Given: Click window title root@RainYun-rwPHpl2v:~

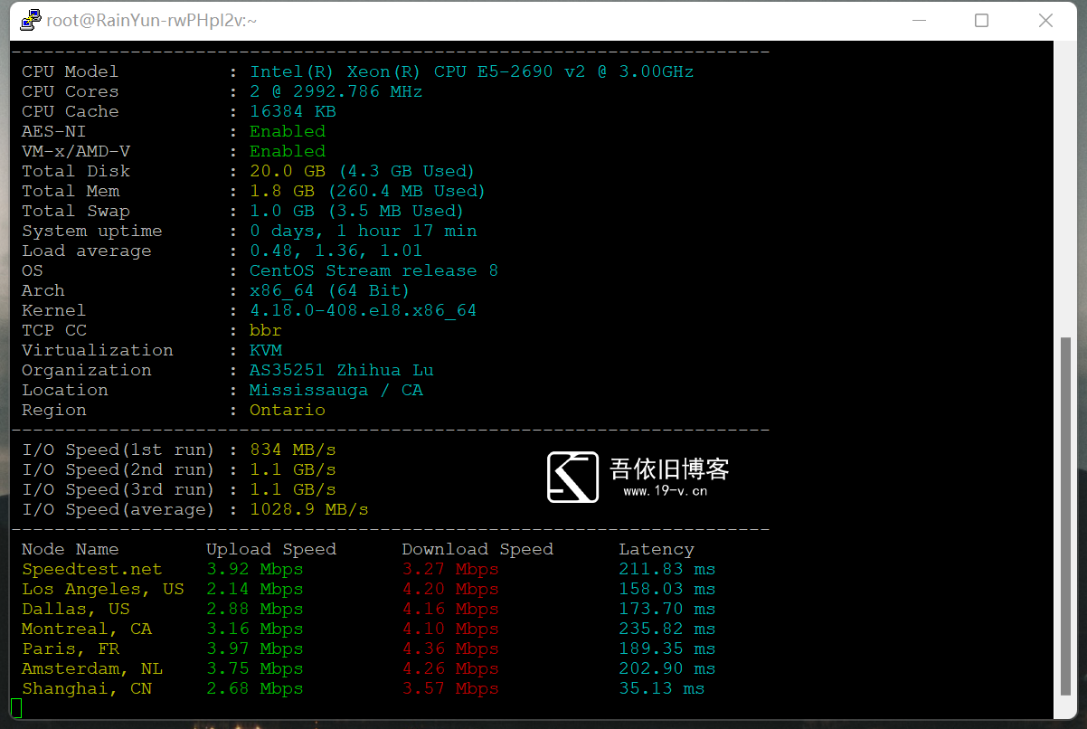Looking at the screenshot, I should pos(152,20).
